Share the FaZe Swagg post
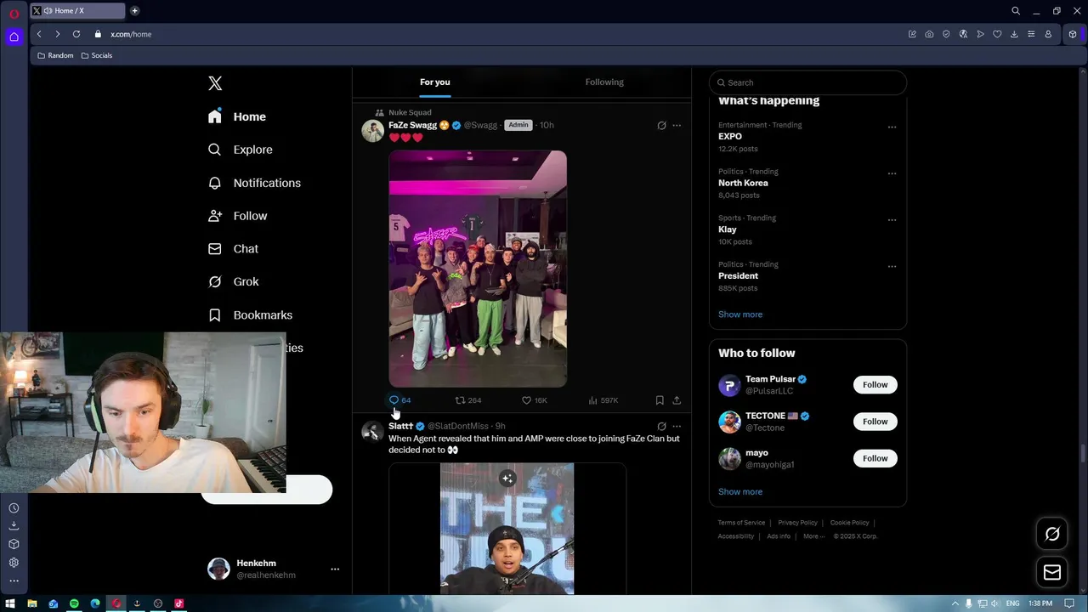 [677, 400]
